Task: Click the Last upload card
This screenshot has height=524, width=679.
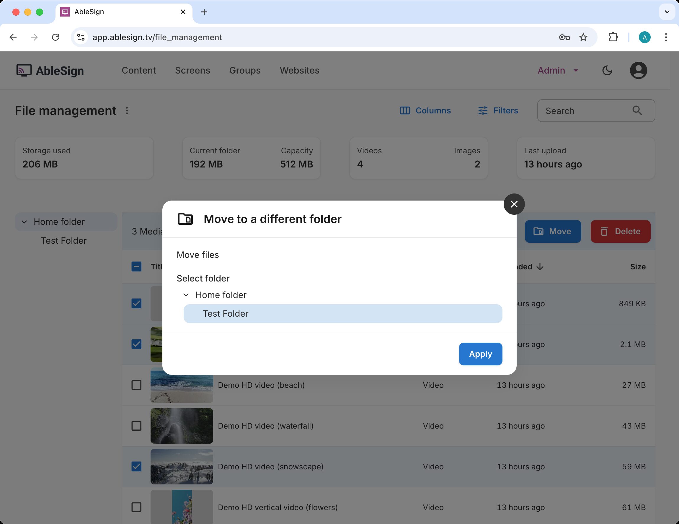Action: coord(586,158)
